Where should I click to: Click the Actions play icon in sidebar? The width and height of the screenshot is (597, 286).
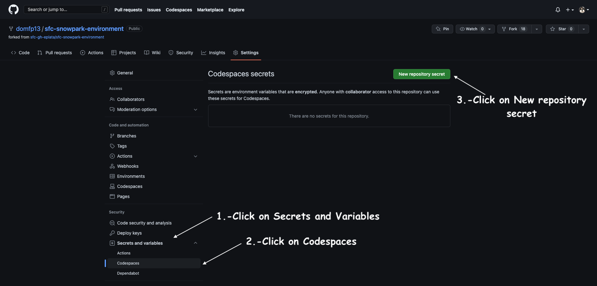(x=112, y=156)
